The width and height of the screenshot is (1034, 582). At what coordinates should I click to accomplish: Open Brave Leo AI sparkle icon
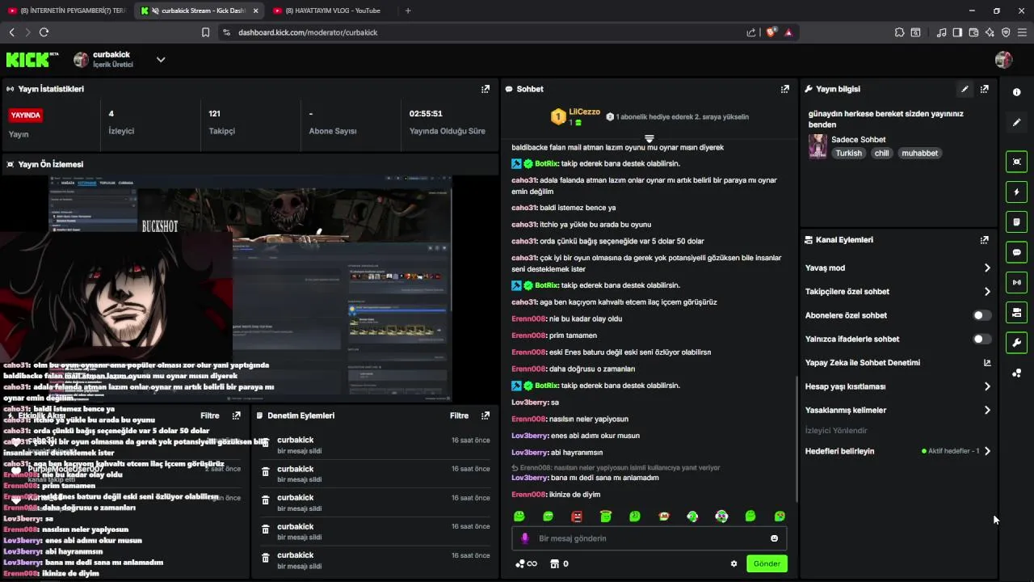point(990,32)
